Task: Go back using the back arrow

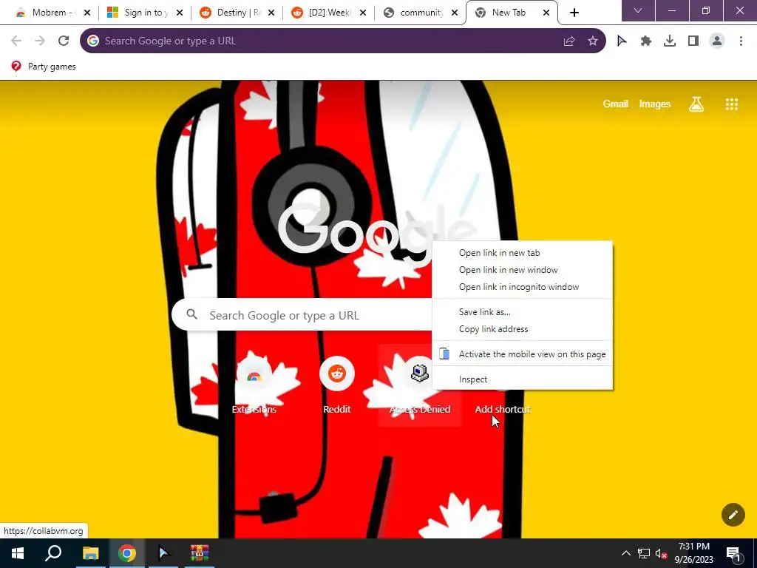Action: (16, 41)
